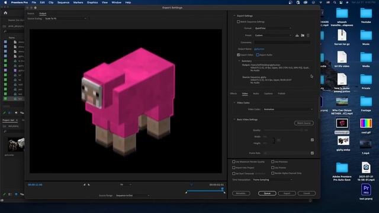379x213 pixels.
Task: Click the Queue button
Action: pyautogui.click(x=267, y=193)
